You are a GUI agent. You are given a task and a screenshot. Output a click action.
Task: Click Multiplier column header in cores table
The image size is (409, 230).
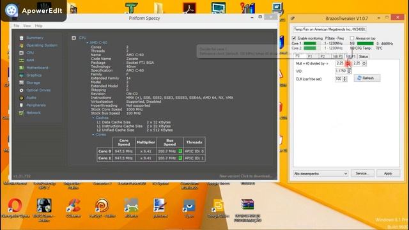click(x=146, y=142)
